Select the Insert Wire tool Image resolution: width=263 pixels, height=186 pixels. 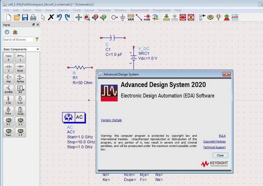(x=139, y=17)
